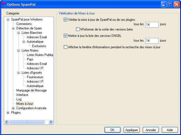Select Listes Noires label

click(x=30, y=50)
